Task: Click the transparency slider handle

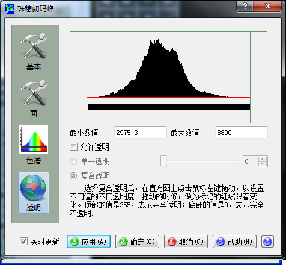Action: pyautogui.click(x=163, y=161)
